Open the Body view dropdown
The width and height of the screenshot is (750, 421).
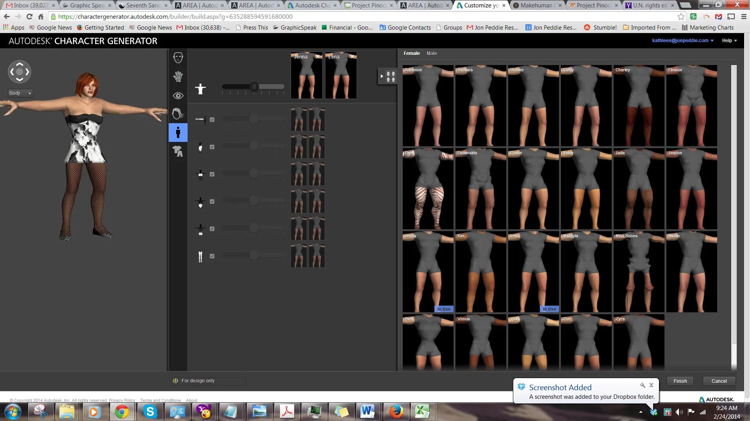click(x=20, y=93)
